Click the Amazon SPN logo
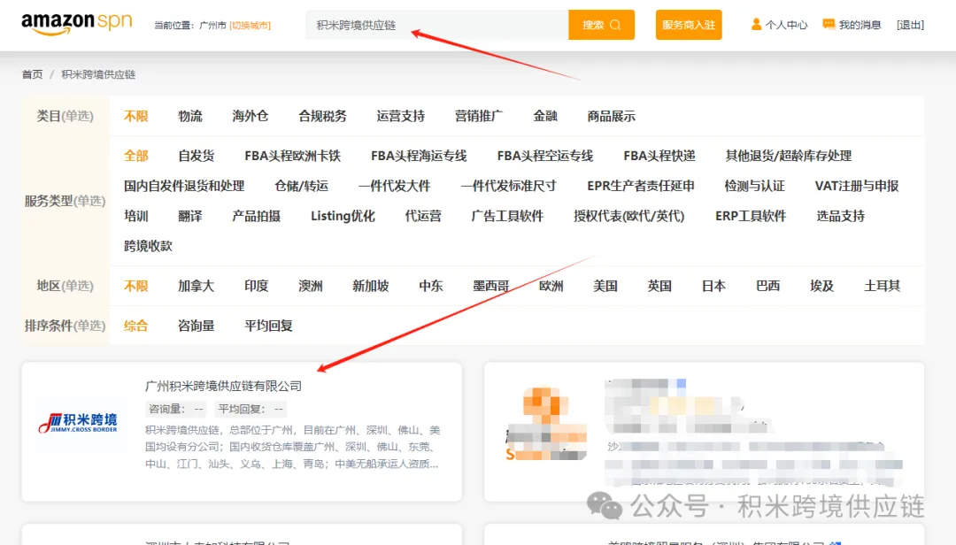 click(x=76, y=24)
